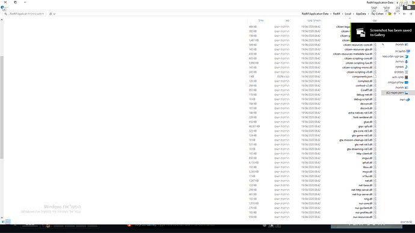Open Videos folder in sidebar
This screenshot has height=233, width=415.
[400, 77]
